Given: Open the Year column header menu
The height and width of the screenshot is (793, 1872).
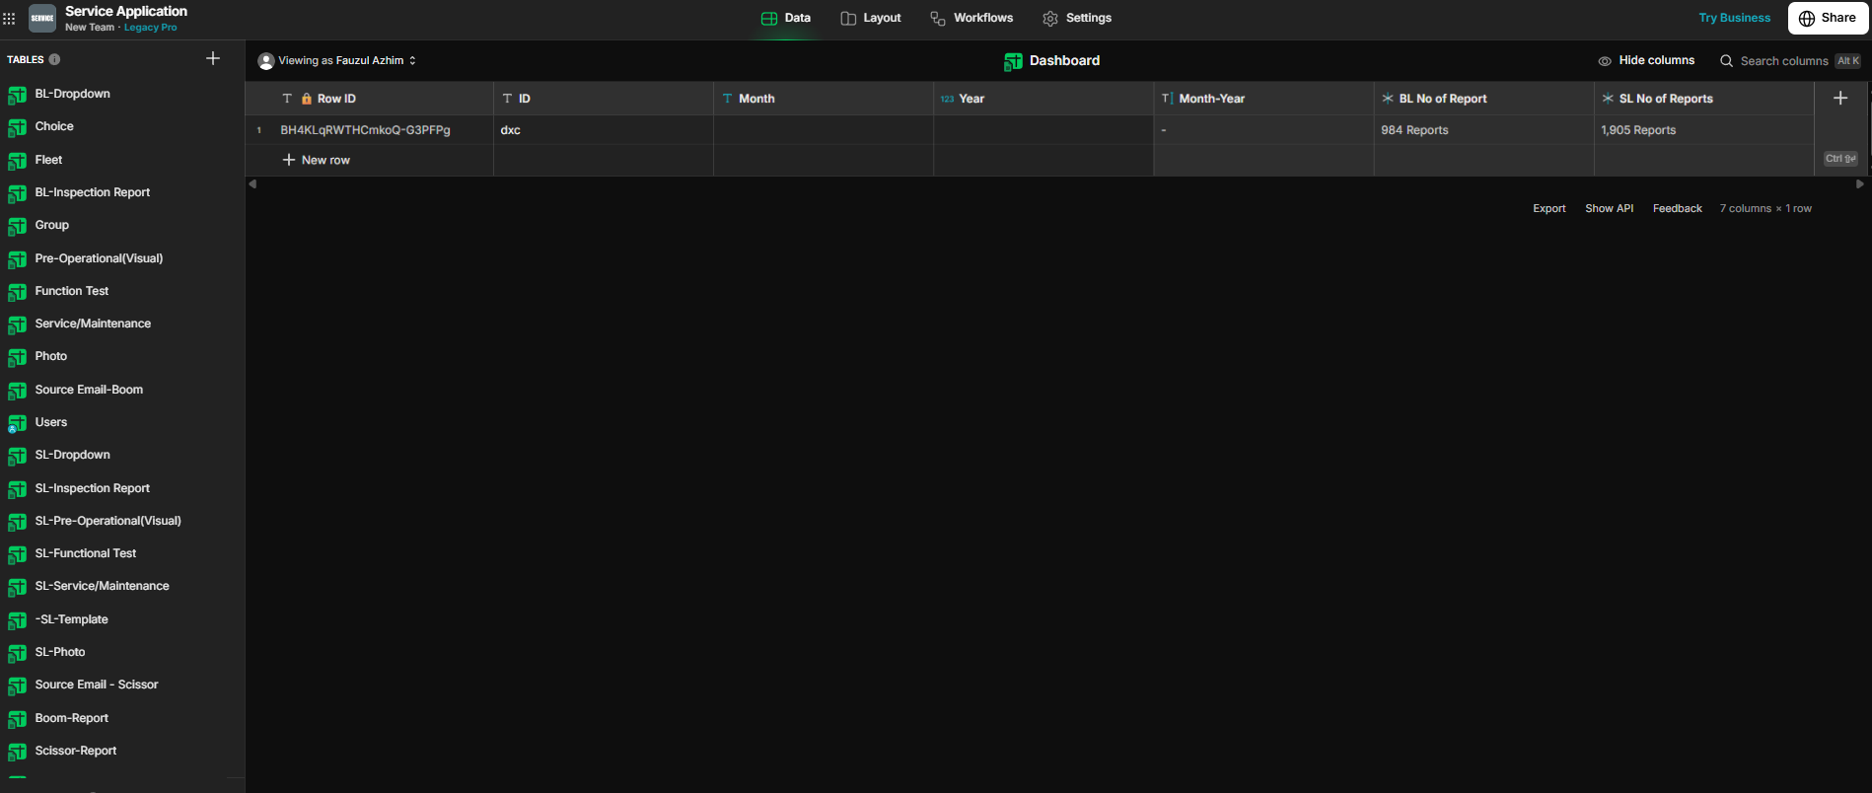Looking at the screenshot, I should pyautogui.click(x=1044, y=99).
